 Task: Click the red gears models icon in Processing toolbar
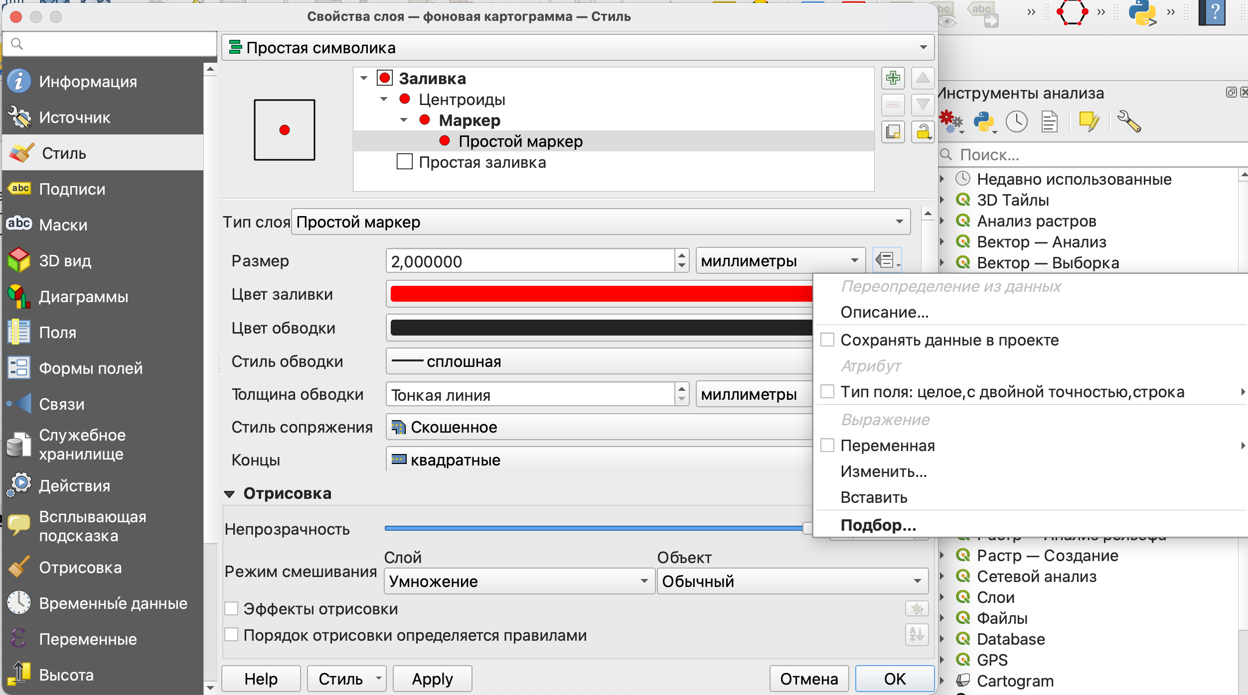[x=950, y=122]
